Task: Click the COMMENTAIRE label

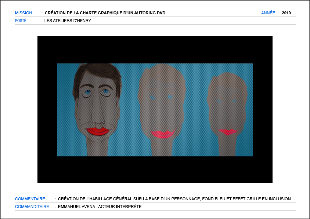Action: (x=30, y=199)
